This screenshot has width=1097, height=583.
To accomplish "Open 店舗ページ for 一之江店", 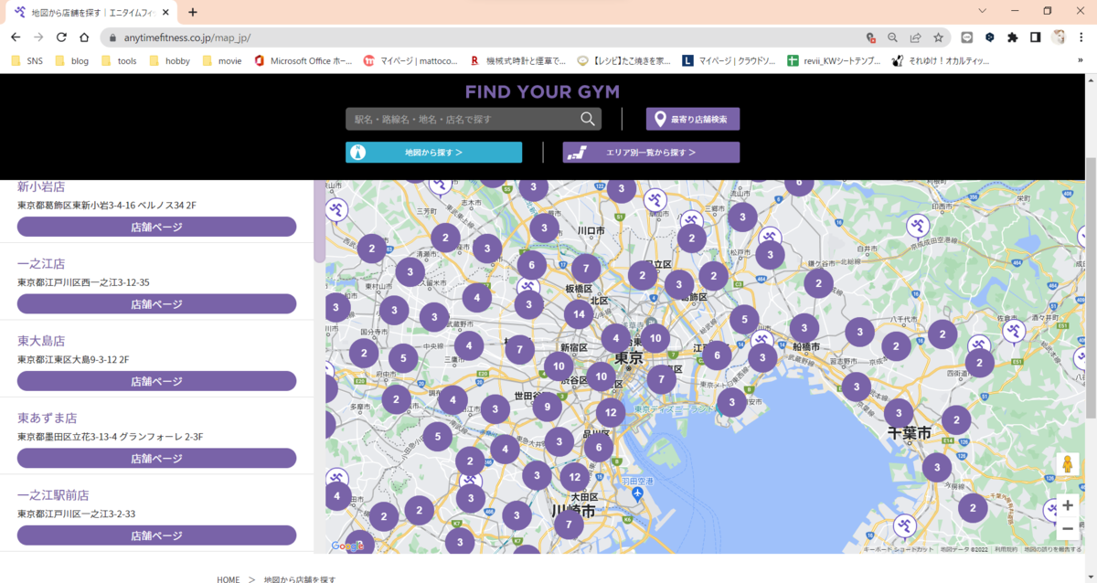I will click(156, 304).
